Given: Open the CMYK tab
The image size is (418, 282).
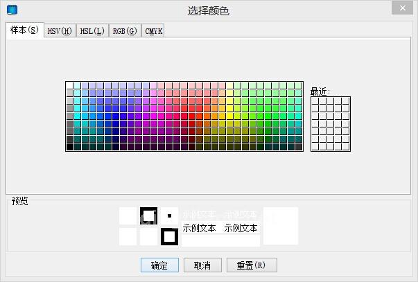Looking at the screenshot, I should [x=153, y=31].
